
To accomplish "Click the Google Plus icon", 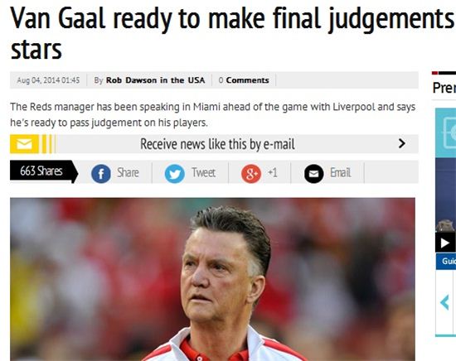I will (251, 174).
